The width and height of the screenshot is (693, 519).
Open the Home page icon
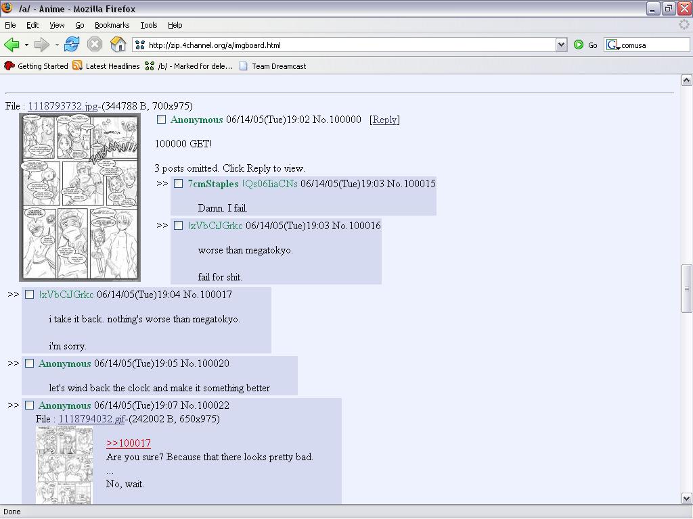[x=118, y=45]
